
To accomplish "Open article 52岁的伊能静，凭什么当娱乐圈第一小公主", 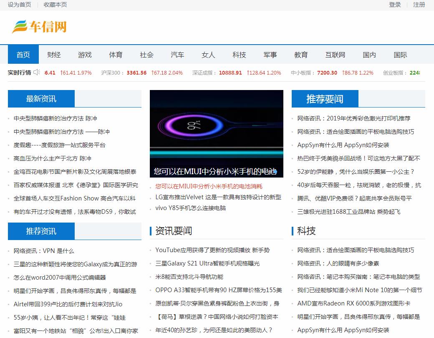I will (356, 172).
